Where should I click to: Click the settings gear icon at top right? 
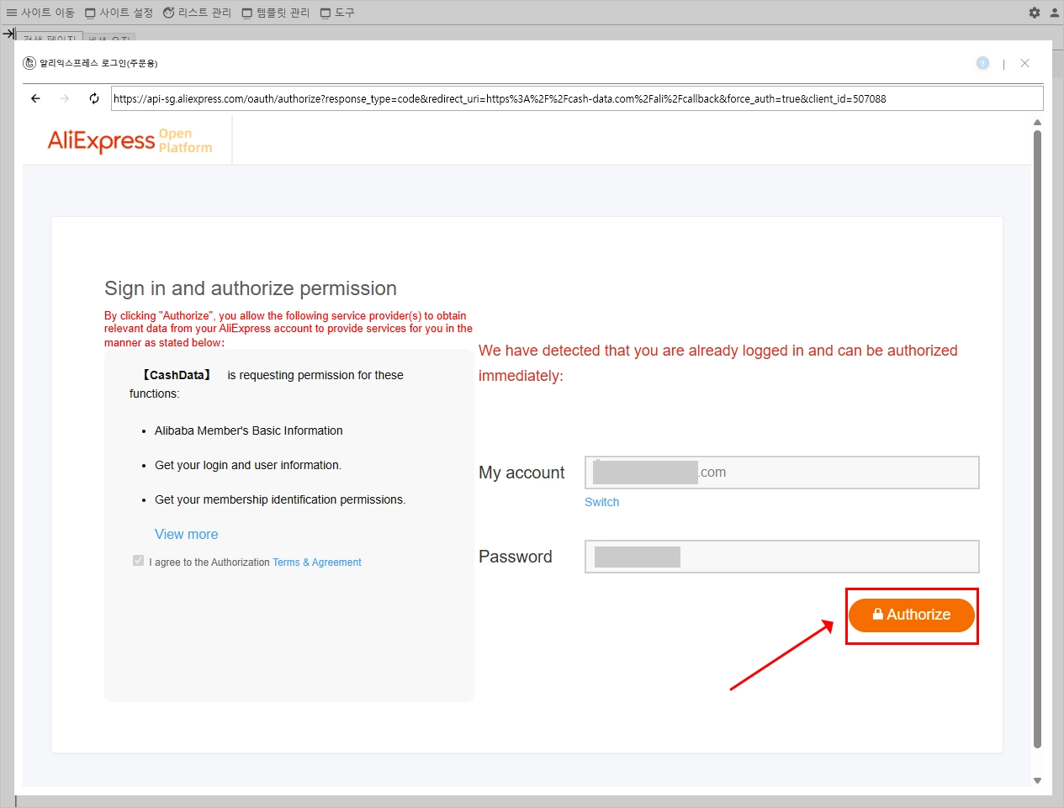(x=1035, y=13)
